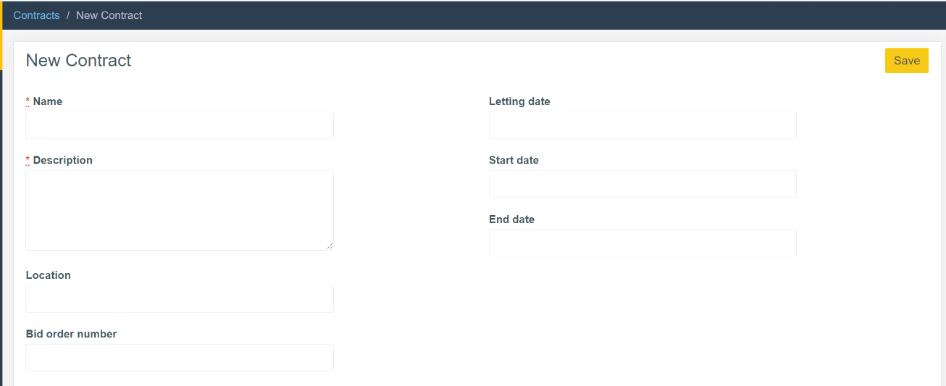Focus the Location input field
946x386 pixels.
pos(180,299)
